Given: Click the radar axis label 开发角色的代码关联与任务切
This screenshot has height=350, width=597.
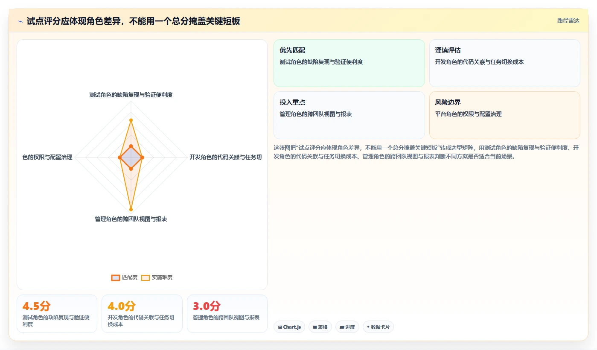Looking at the screenshot, I should pyautogui.click(x=226, y=157).
